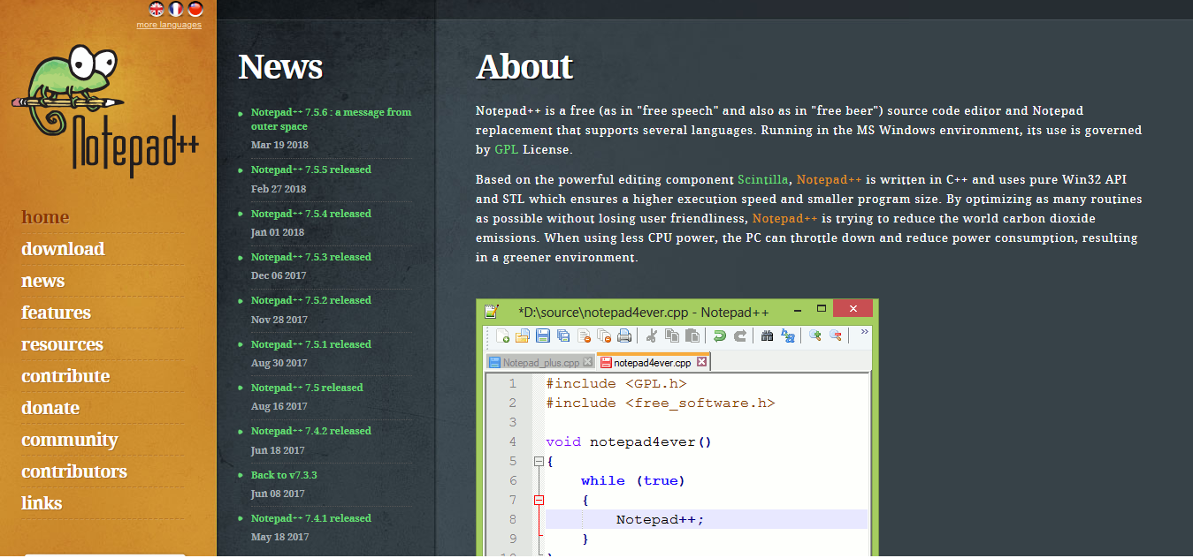The image size is (1193, 558).
Task: Select the notepad4ever.cpp tab
Action: click(653, 361)
